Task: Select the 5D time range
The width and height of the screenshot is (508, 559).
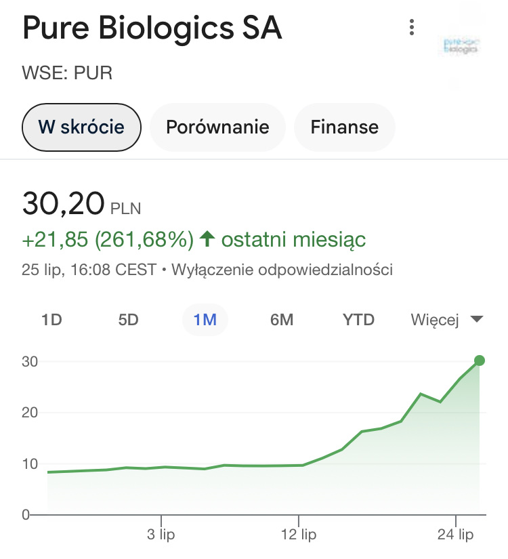Action: point(128,320)
